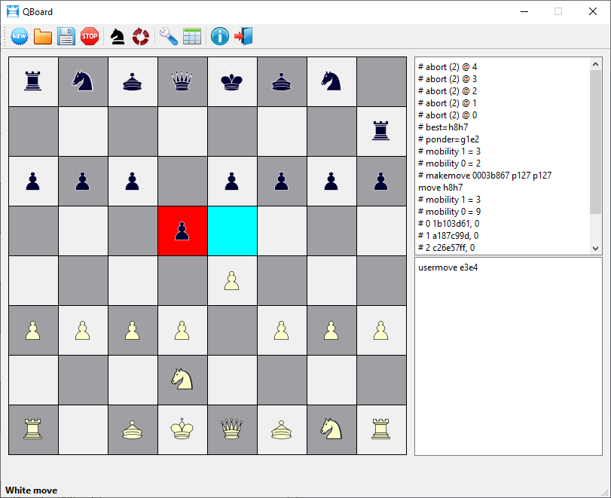Open a saved game via folder icon

[x=43, y=37]
